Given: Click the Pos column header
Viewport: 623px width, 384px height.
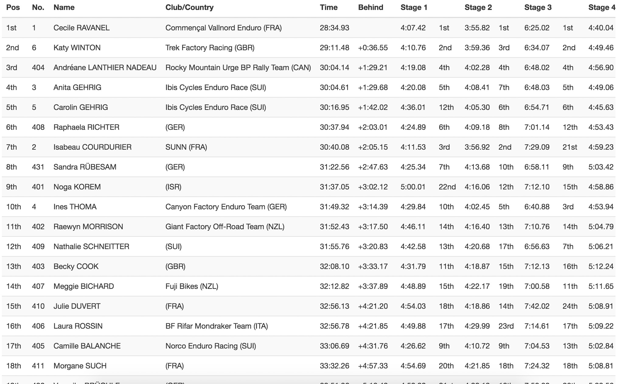Looking at the screenshot, I should tap(13, 8).
